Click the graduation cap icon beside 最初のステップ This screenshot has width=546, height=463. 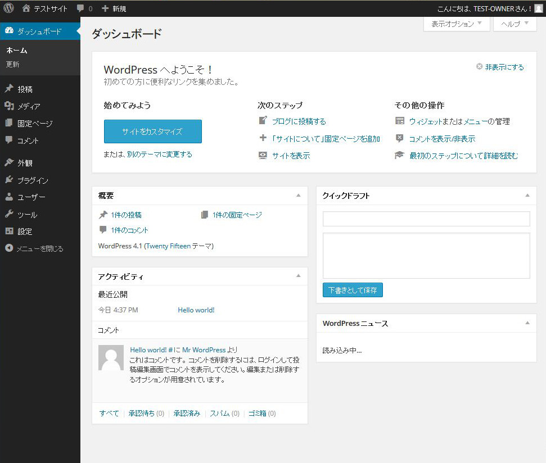399,155
